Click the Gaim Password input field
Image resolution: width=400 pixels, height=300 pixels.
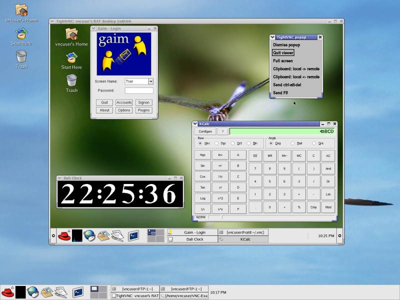(x=139, y=90)
